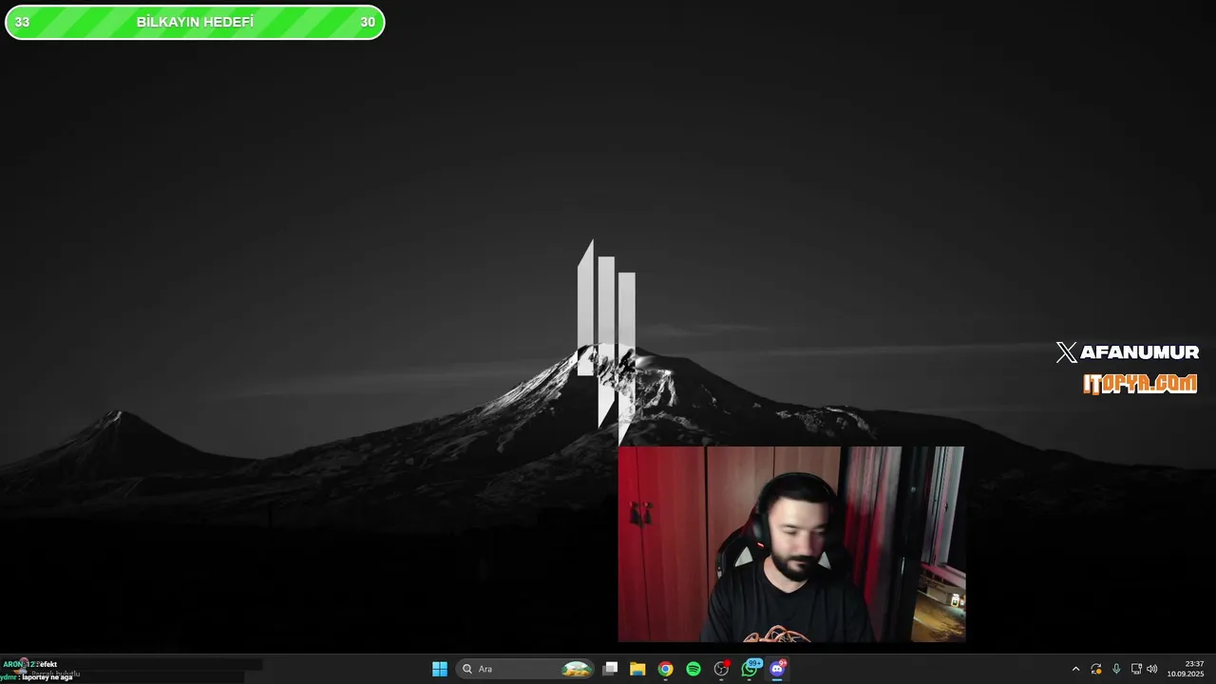Click the microphone tray icon
The image size is (1216, 684).
coord(1116,669)
